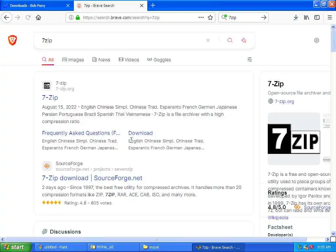336x252 pixels.
Task: Switch to News results
Action: tap(101, 60)
